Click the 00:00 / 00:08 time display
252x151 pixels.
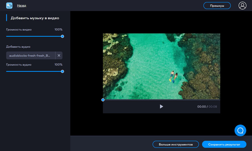[x=207, y=107]
